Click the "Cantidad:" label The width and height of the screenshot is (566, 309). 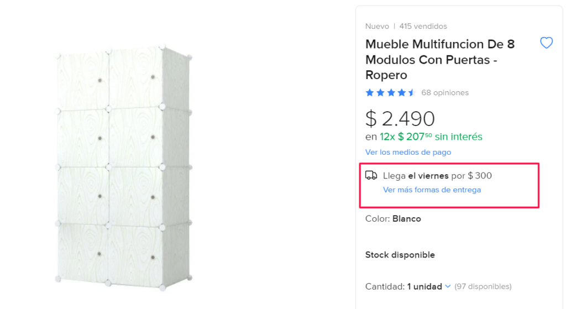(385, 286)
